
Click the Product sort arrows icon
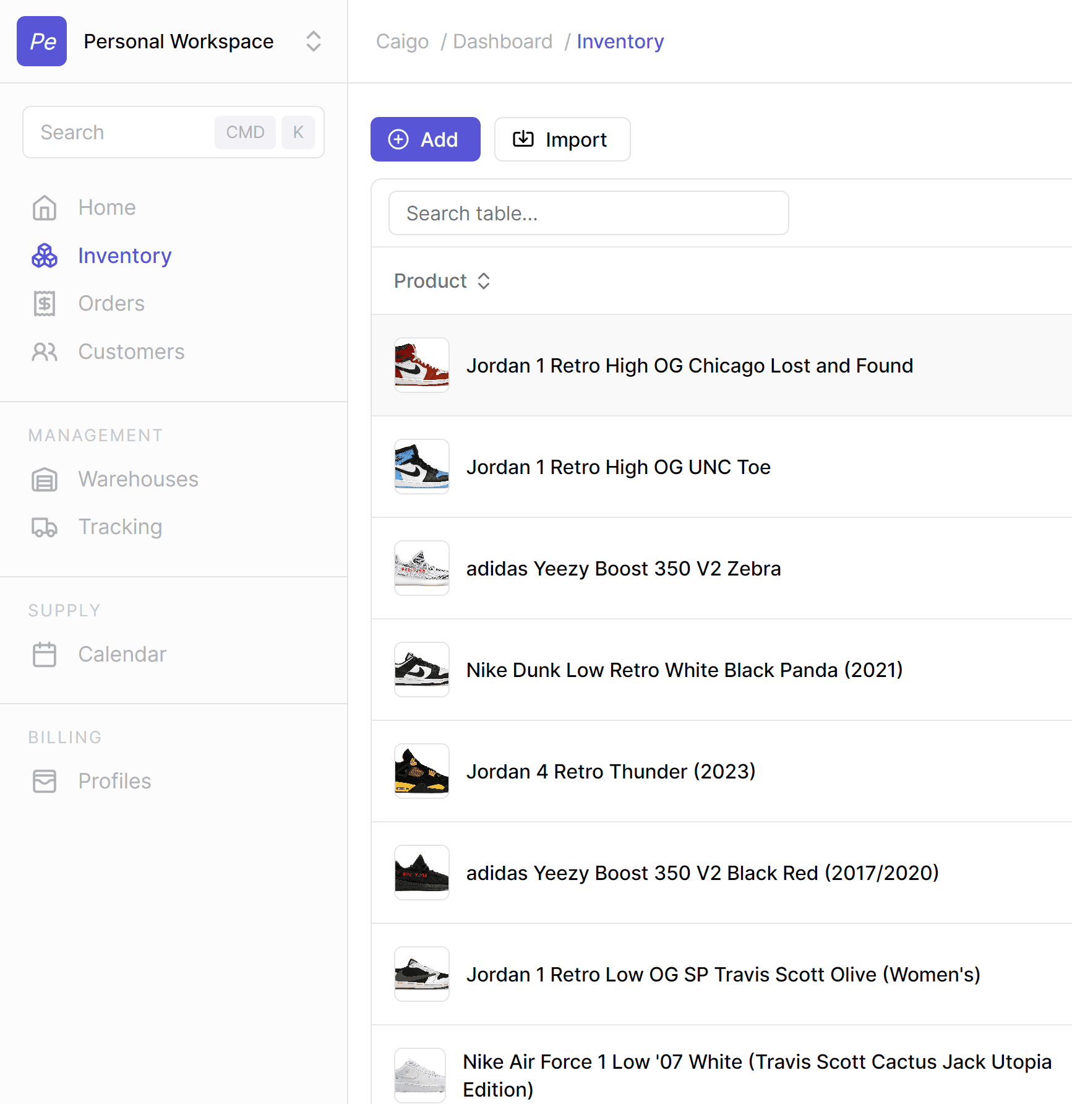point(484,281)
